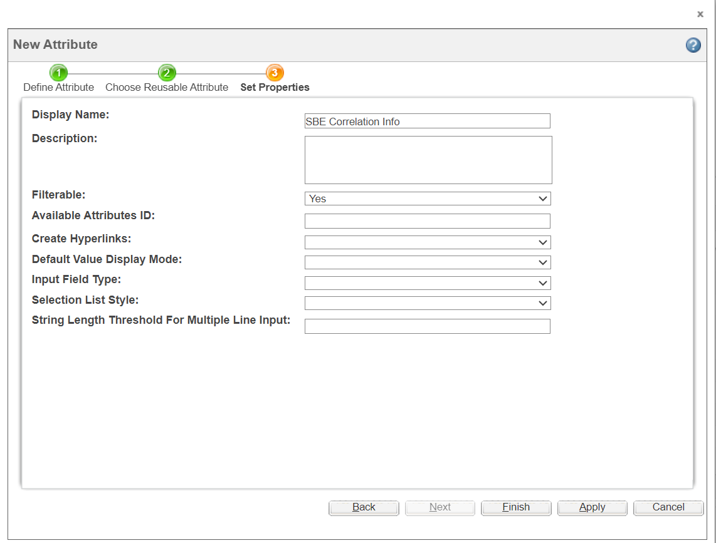Expand the Input Field Type dropdown
Viewport: 716px width, 543px height.
(x=427, y=283)
